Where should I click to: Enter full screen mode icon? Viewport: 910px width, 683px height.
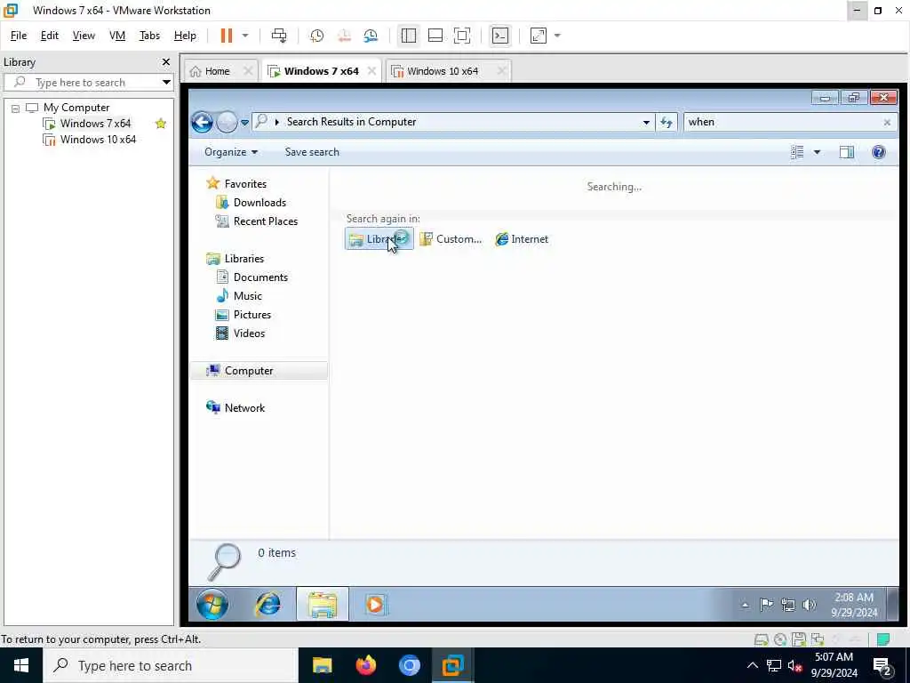pos(462,36)
